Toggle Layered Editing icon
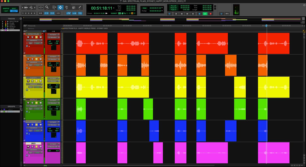This screenshot has height=167, width=306. [x=80, y=13]
